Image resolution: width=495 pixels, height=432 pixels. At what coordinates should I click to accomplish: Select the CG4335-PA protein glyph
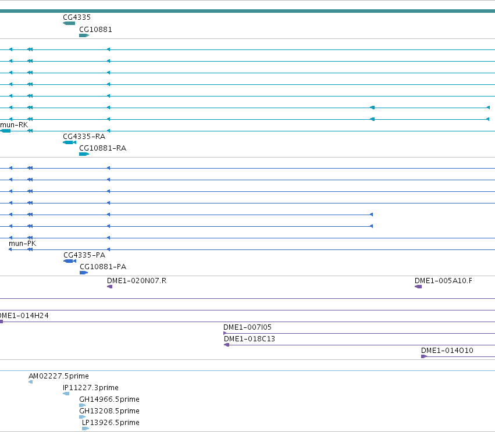tap(70, 261)
